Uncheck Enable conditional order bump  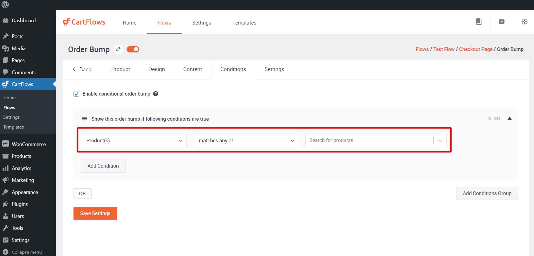tap(76, 94)
